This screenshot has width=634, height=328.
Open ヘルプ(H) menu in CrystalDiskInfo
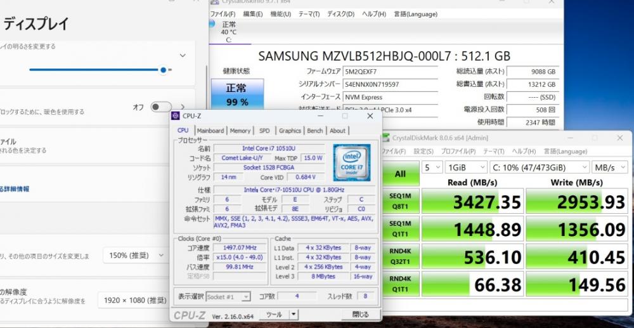coord(373,14)
